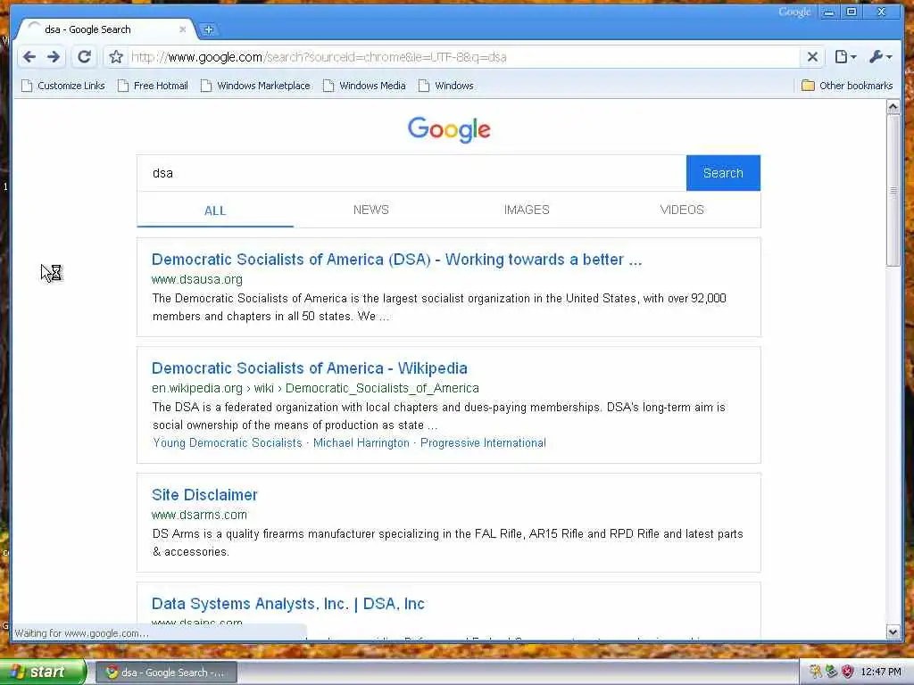Open the wrench settings menu

(x=880, y=56)
